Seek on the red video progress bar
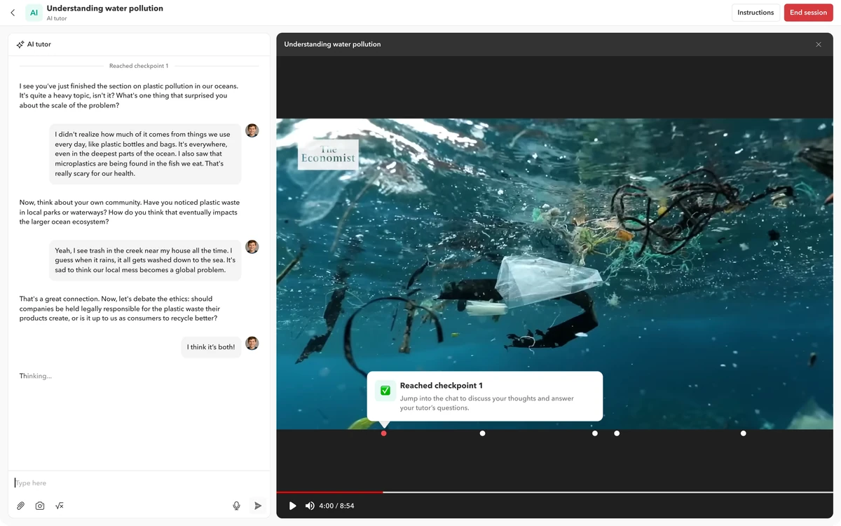 (329, 492)
